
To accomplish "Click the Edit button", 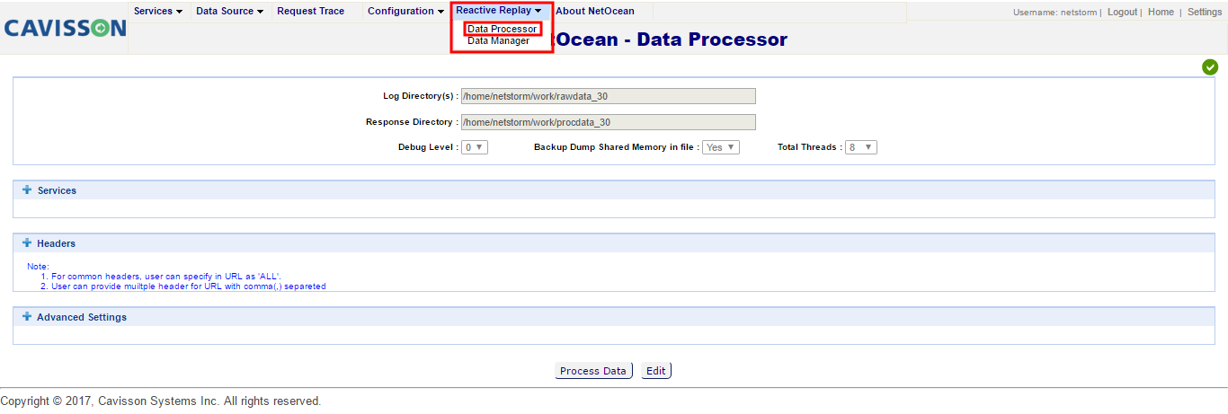I will [x=656, y=371].
